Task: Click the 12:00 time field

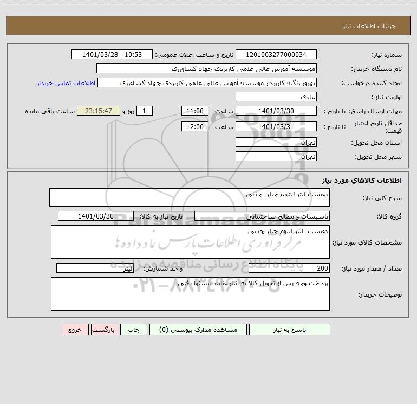Action: [x=194, y=126]
